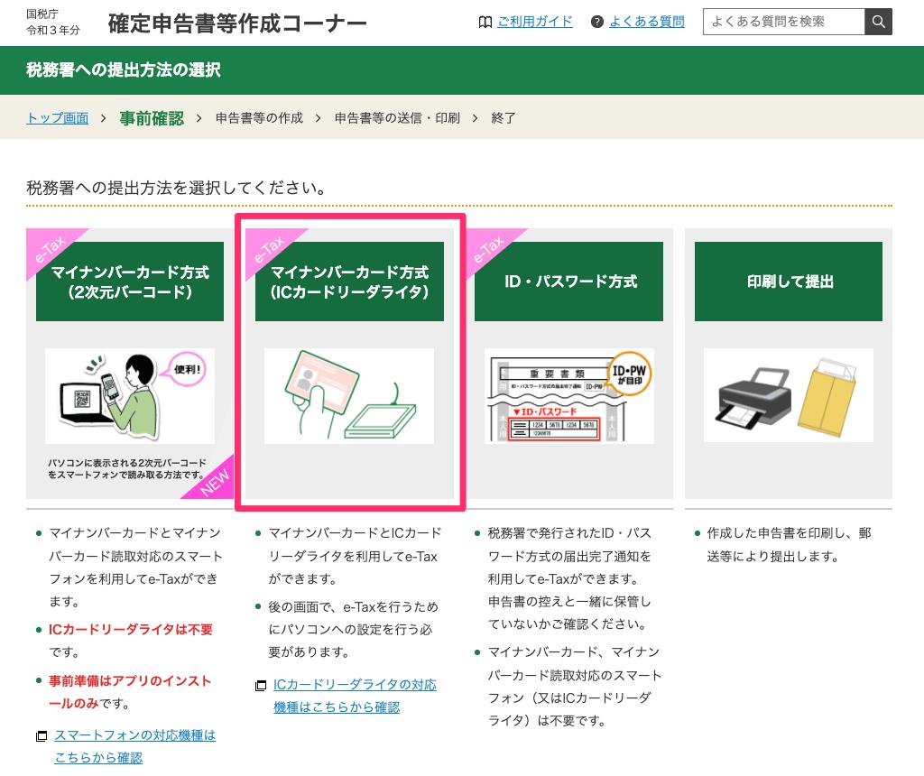
Task: Open the よくある質問 link
Action: [646, 22]
